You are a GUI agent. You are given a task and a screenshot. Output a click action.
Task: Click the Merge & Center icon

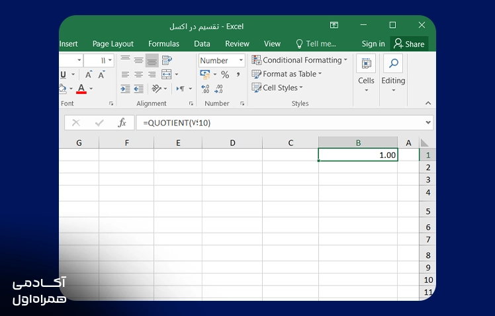(166, 75)
